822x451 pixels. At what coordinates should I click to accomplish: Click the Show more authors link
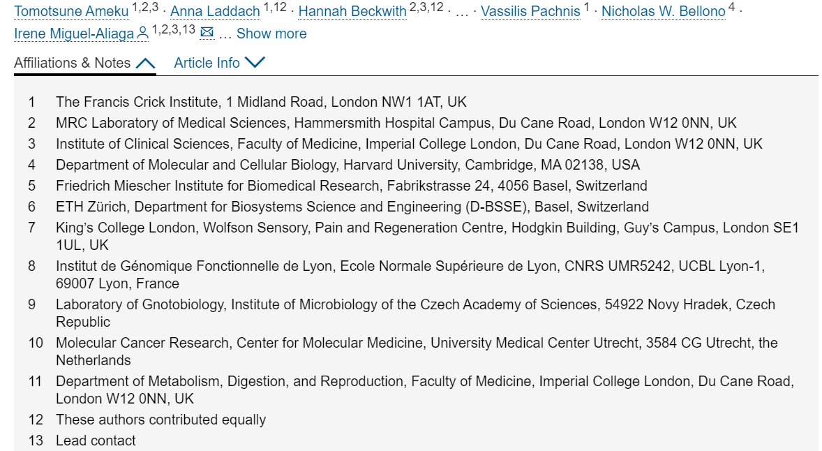tap(271, 34)
